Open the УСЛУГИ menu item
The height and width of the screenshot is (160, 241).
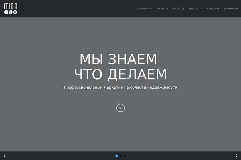pos(163,8)
